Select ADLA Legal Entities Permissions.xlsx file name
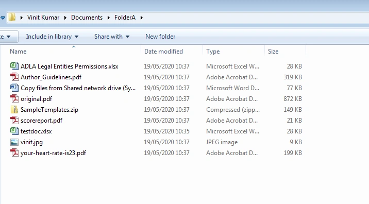This screenshot has height=204, width=369. pyautogui.click(x=70, y=66)
